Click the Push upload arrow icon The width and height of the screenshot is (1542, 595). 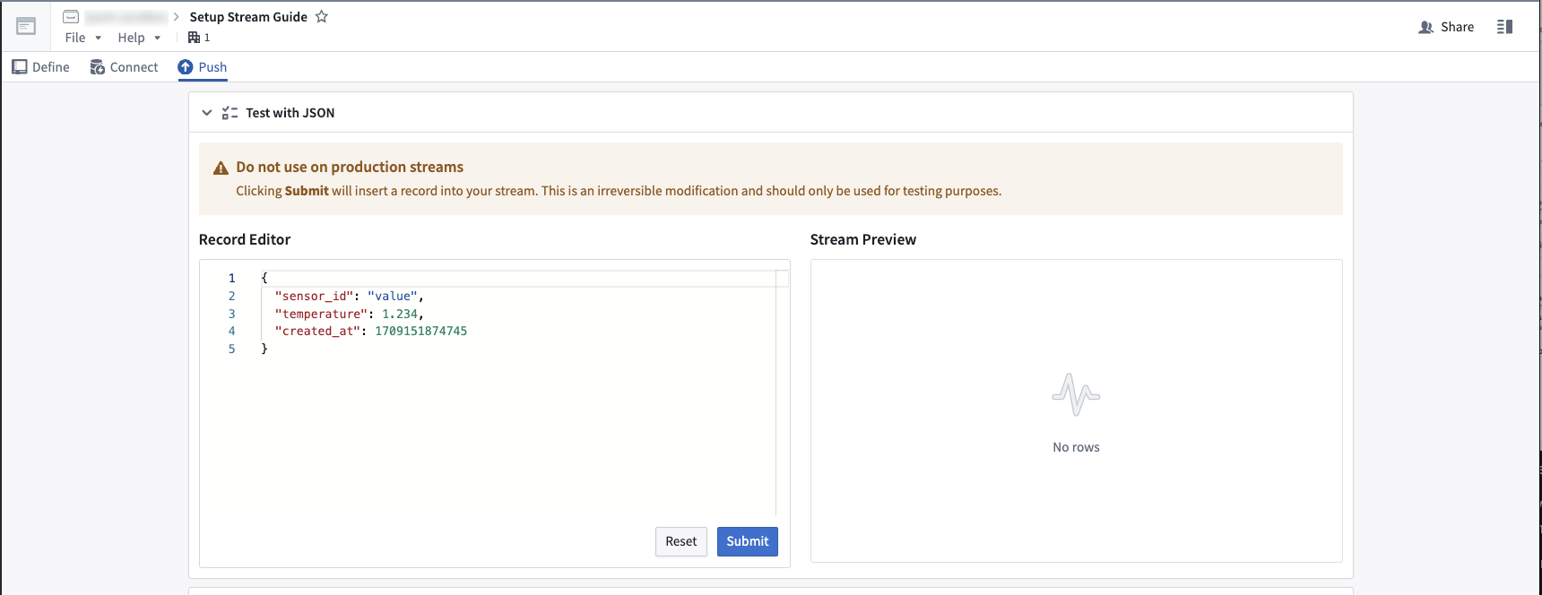(x=186, y=67)
